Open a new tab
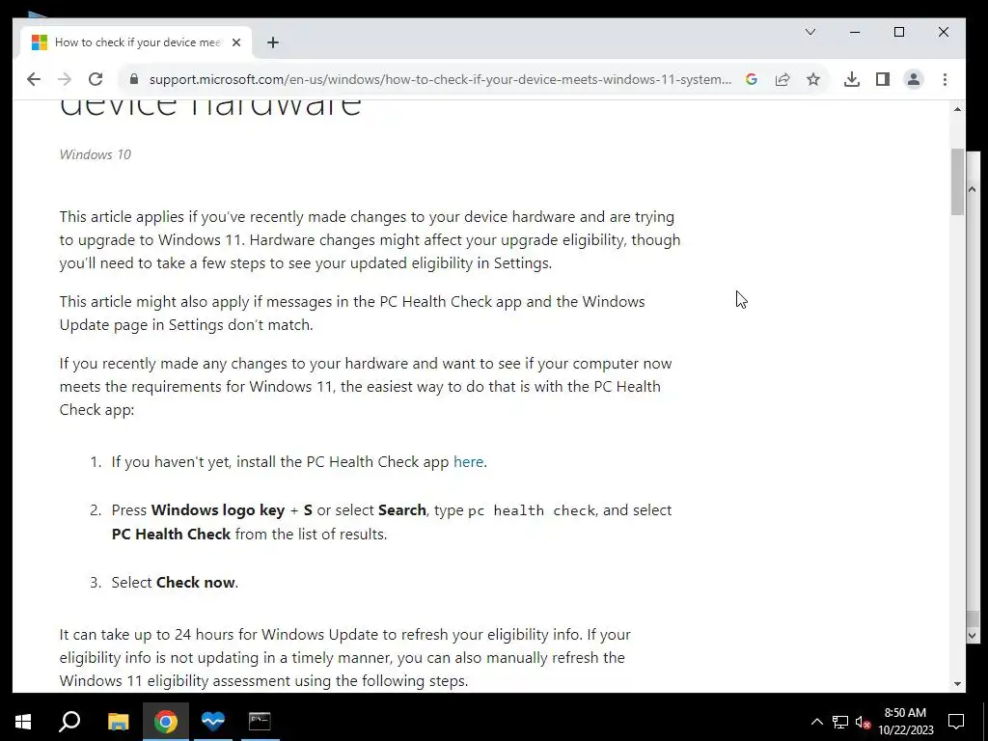This screenshot has width=988, height=741. 273,42
